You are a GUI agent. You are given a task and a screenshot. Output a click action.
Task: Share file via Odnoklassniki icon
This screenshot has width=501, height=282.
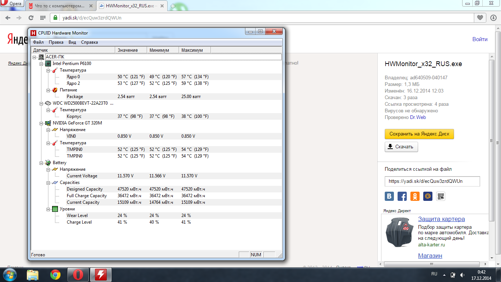click(x=415, y=196)
